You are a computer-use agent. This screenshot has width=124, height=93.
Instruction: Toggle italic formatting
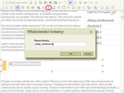[75, 3]
